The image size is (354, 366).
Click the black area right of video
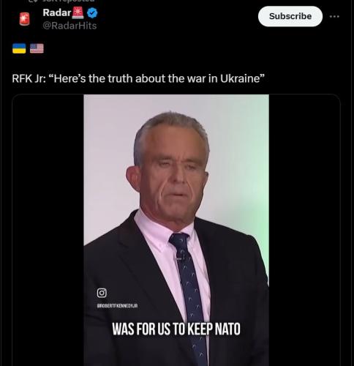pos(304,230)
